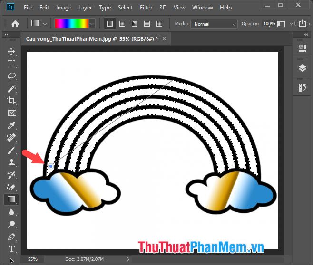Collapse the right panel double-arrow
The height and width of the screenshot is (265, 313).
point(306,35)
